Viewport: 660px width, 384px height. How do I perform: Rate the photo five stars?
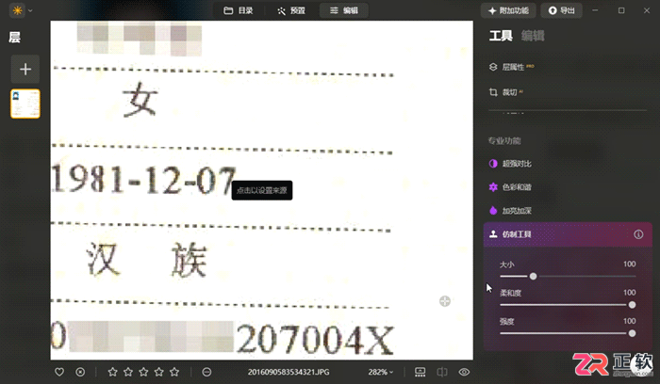174,372
